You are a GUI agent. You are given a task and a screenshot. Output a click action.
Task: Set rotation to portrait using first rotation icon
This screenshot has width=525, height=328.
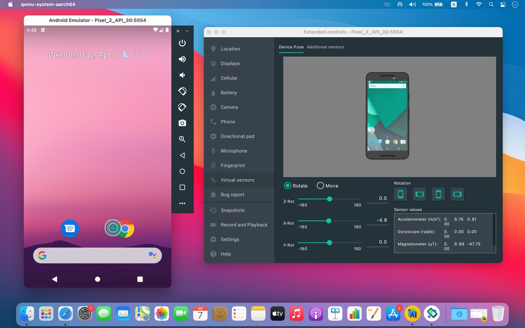400,194
